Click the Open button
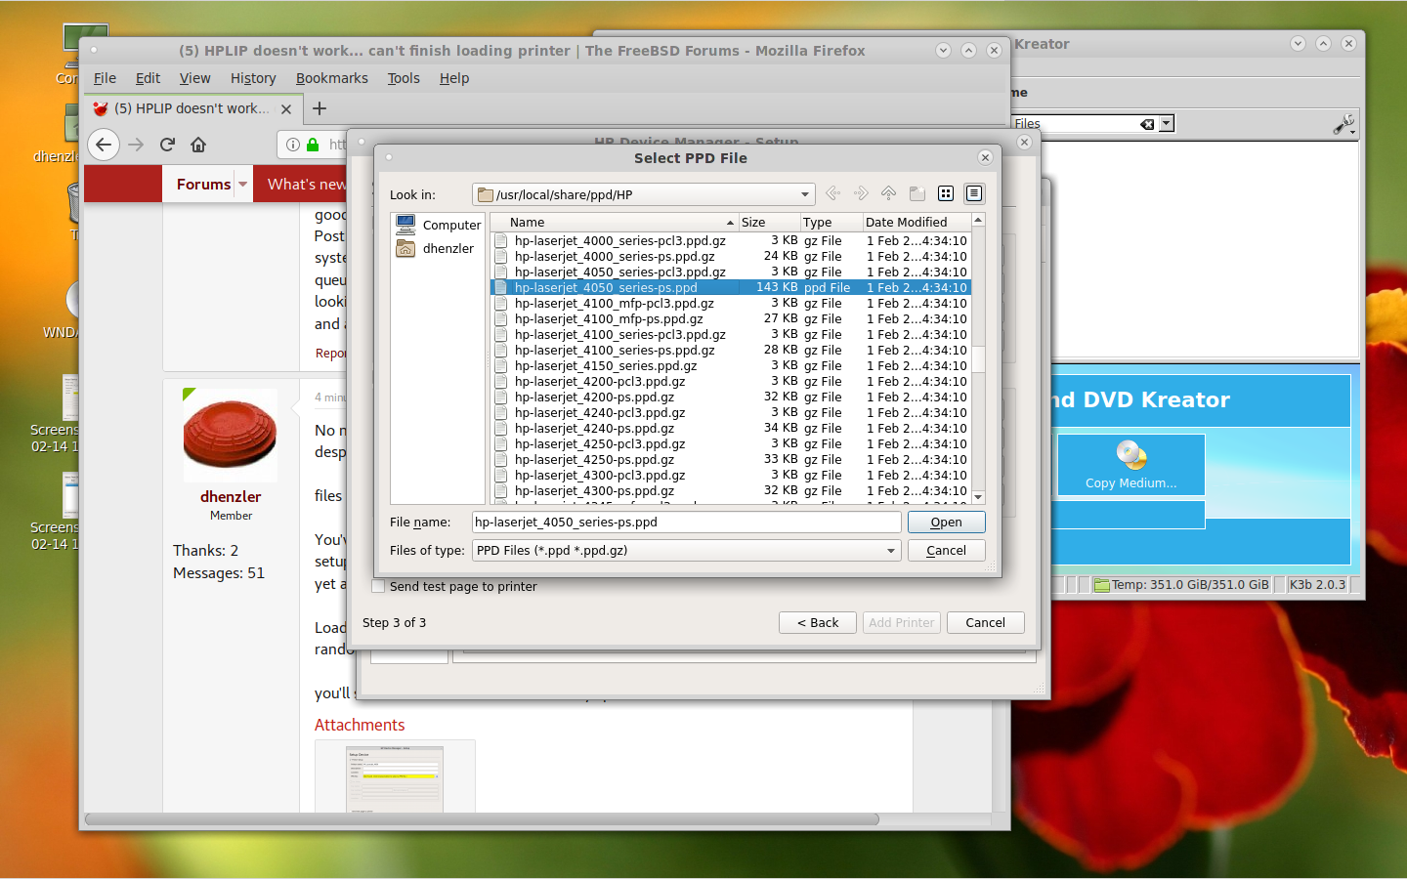1407x879 pixels. click(x=946, y=523)
